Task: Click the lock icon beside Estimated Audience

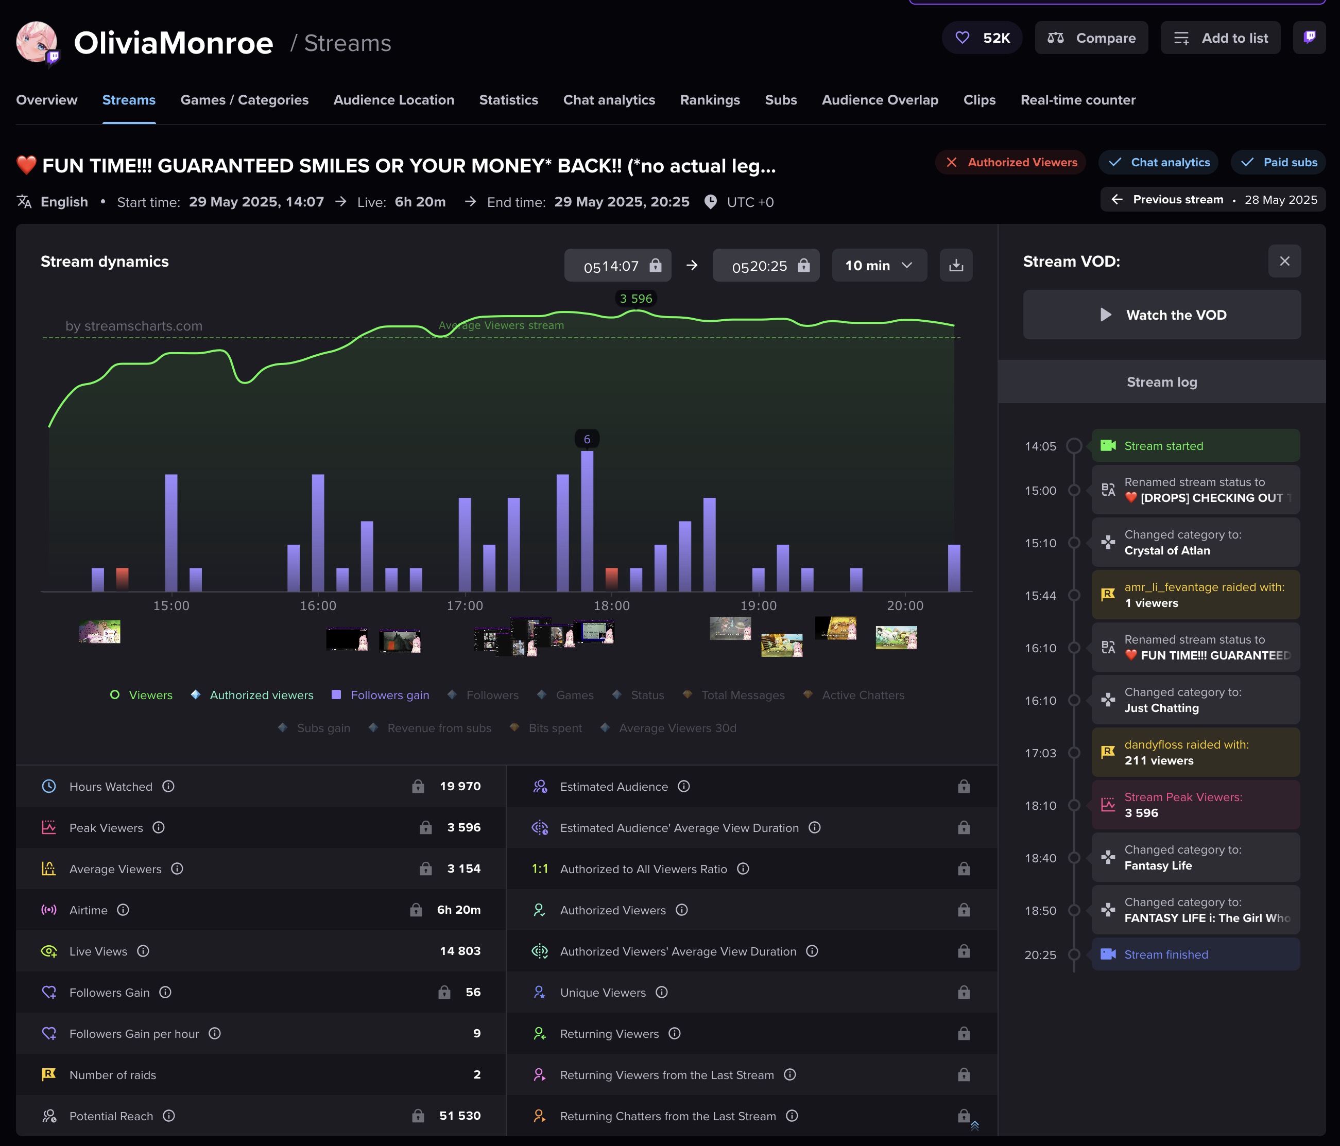Action: (964, 786)
